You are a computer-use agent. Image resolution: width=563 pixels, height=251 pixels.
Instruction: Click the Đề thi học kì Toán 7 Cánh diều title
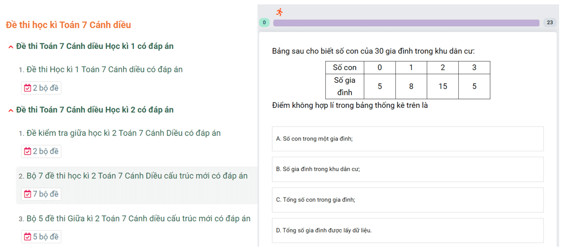tap(68, 25)
